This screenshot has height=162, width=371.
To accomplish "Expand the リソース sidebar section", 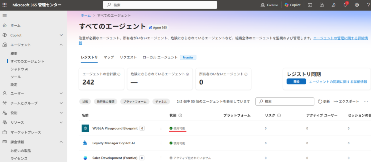I will (61, 122).
